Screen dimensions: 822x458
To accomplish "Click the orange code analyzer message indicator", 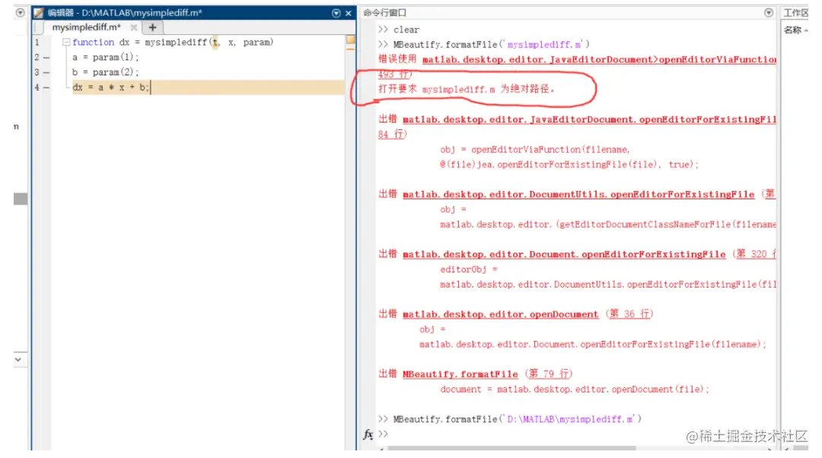I will coord(350,40).
